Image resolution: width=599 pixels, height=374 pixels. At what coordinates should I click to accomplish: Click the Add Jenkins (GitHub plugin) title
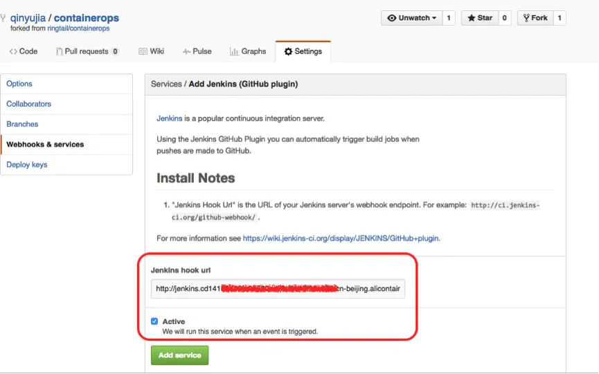(243, 84)
